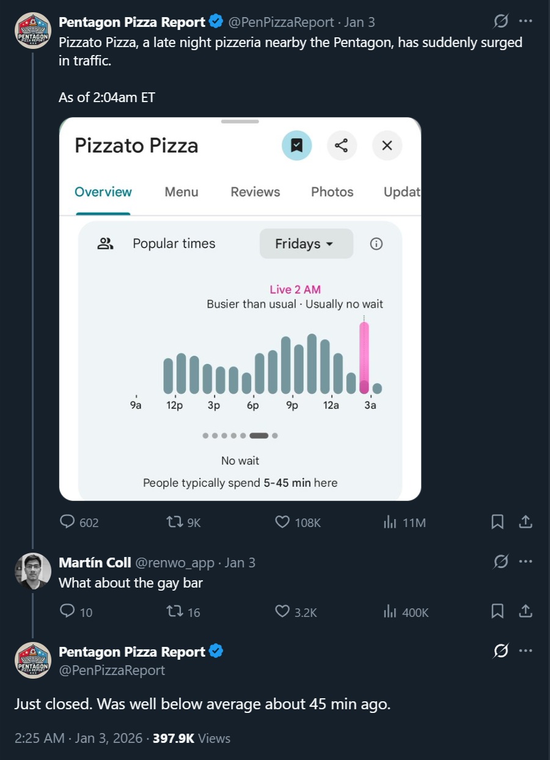Open the Fridays day dropdown
Screen dimensions: 550x760
[x=306, y=243]
